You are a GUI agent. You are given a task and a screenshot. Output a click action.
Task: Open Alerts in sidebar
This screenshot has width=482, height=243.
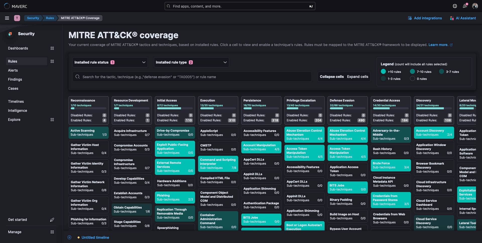click(13, 70)
